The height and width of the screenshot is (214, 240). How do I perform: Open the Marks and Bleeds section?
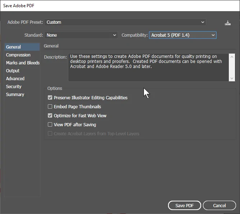pos(23,63)
